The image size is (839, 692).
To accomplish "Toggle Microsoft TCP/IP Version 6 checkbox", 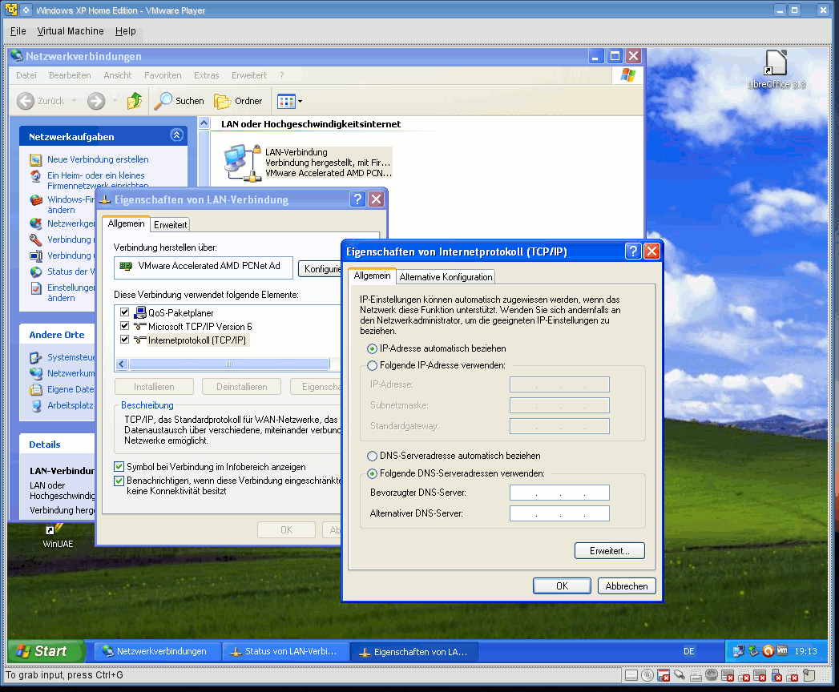I will (125, 326).
